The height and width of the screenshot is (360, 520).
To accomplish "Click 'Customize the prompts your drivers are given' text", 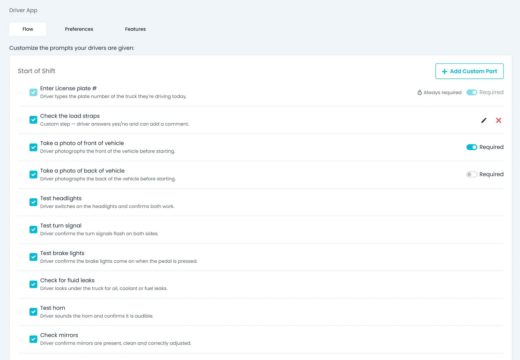I will tap(72, 48).
